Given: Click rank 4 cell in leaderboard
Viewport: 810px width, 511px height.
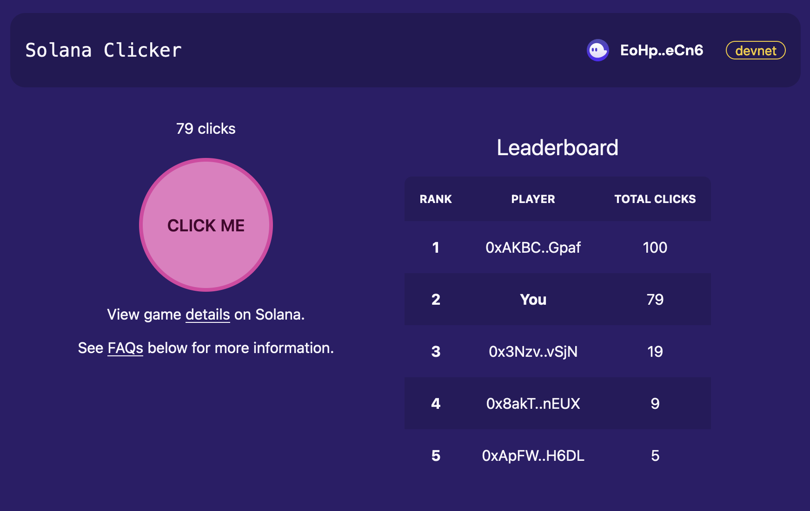Looking at the screenshot, I should tap(436, 404).
